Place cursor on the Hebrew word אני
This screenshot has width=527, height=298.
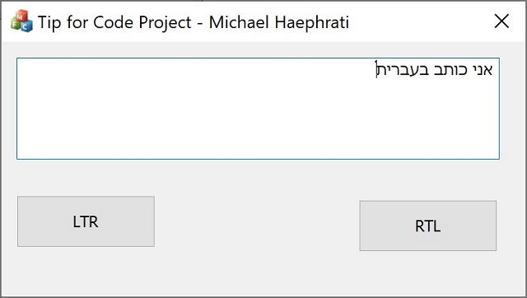point(483,69)
